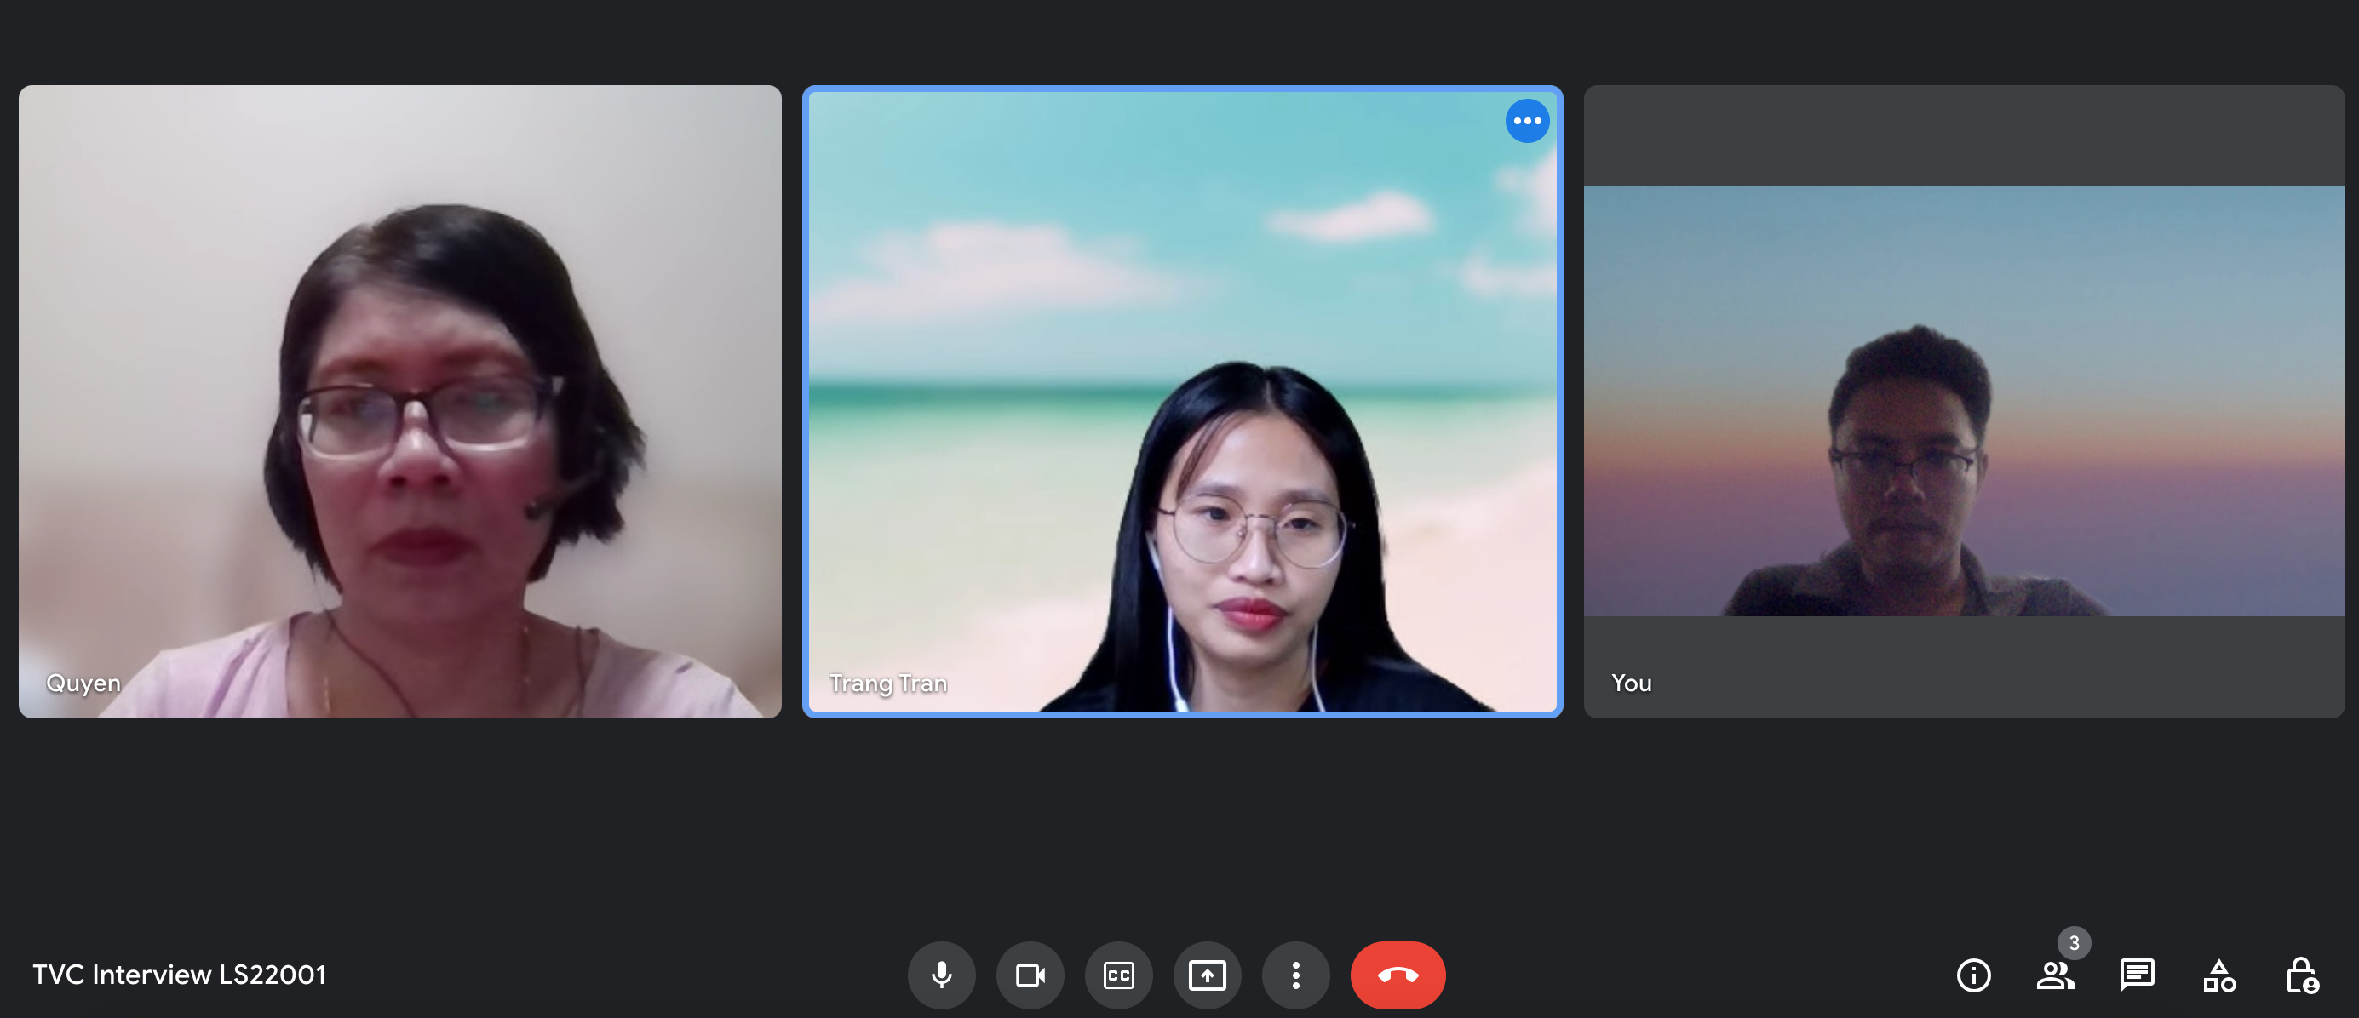The image size is (2359, 1018).
Task: Leave the call with red hang-up button
Action: [x=1397, y=975]
